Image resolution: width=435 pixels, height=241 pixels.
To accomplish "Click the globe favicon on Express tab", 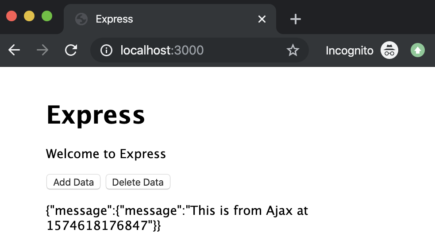I will [81, 19].
